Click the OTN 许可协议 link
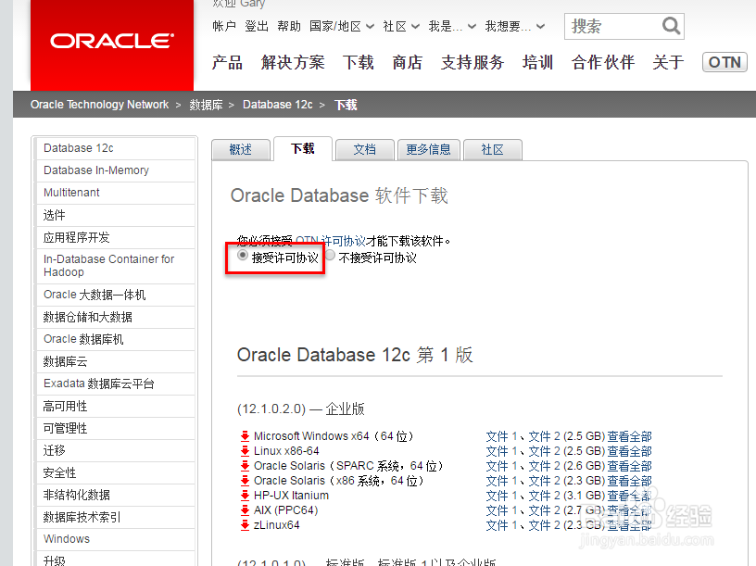This screenshot has width=756, height=566. [331, 241]
